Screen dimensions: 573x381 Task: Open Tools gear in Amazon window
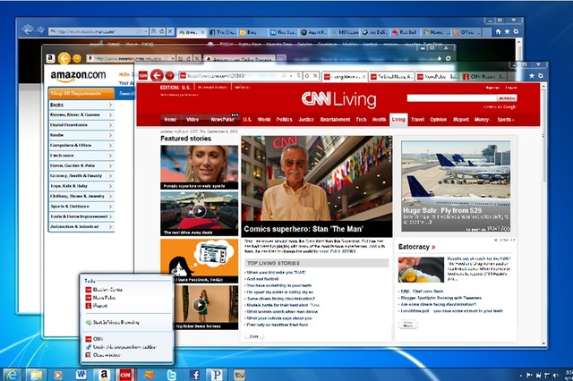pos(448,58)
